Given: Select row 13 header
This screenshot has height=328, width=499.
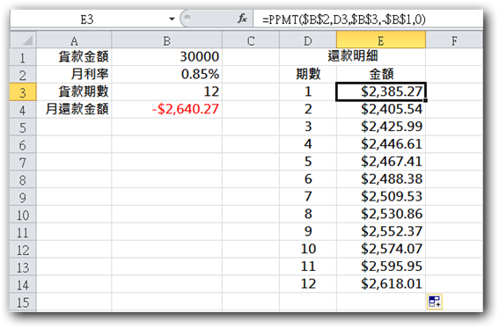Looking at the screenshot, I should pyautogui.click(x=23, y=267).
